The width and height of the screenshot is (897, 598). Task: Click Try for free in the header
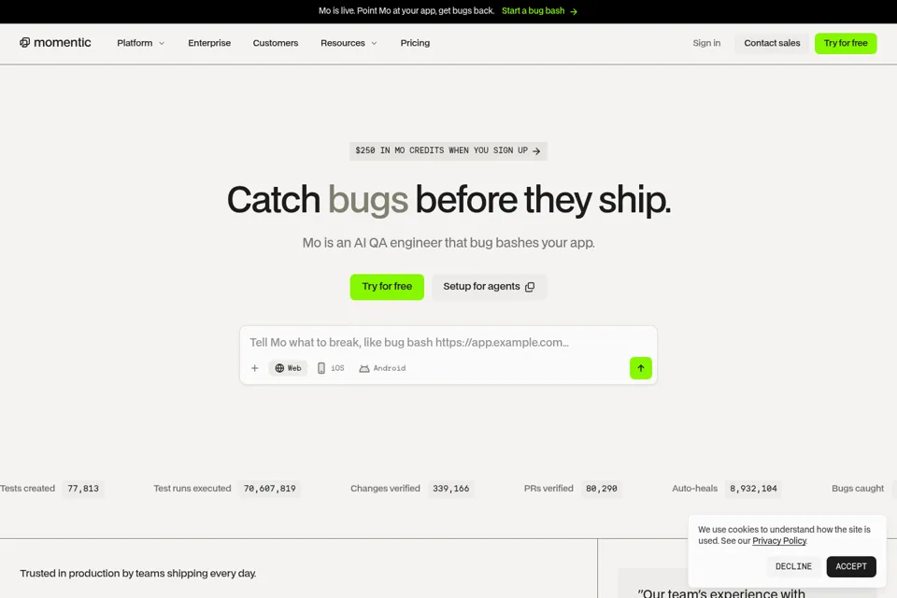[846, 43]
